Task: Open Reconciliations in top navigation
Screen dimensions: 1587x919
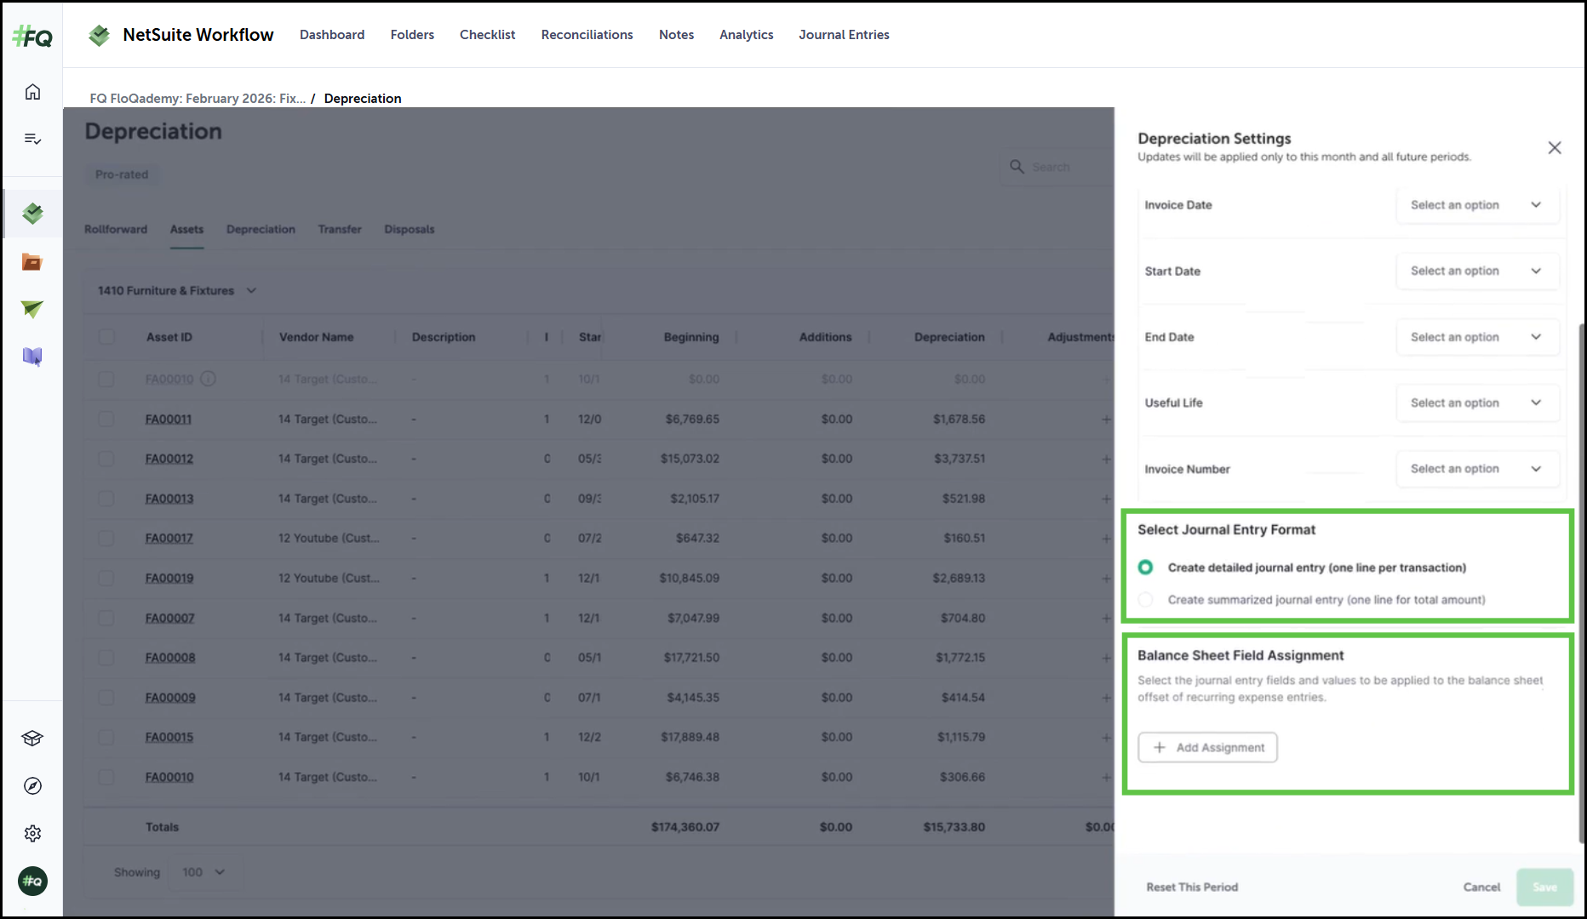Action: (x=587, y=35)
